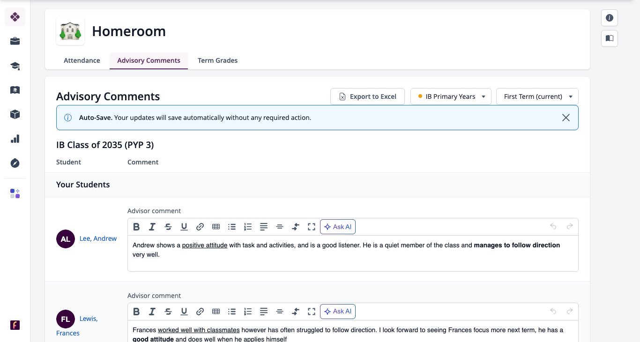Open the briefcase icon in left sidebar
640x342 pixels.
pos(15,41)
